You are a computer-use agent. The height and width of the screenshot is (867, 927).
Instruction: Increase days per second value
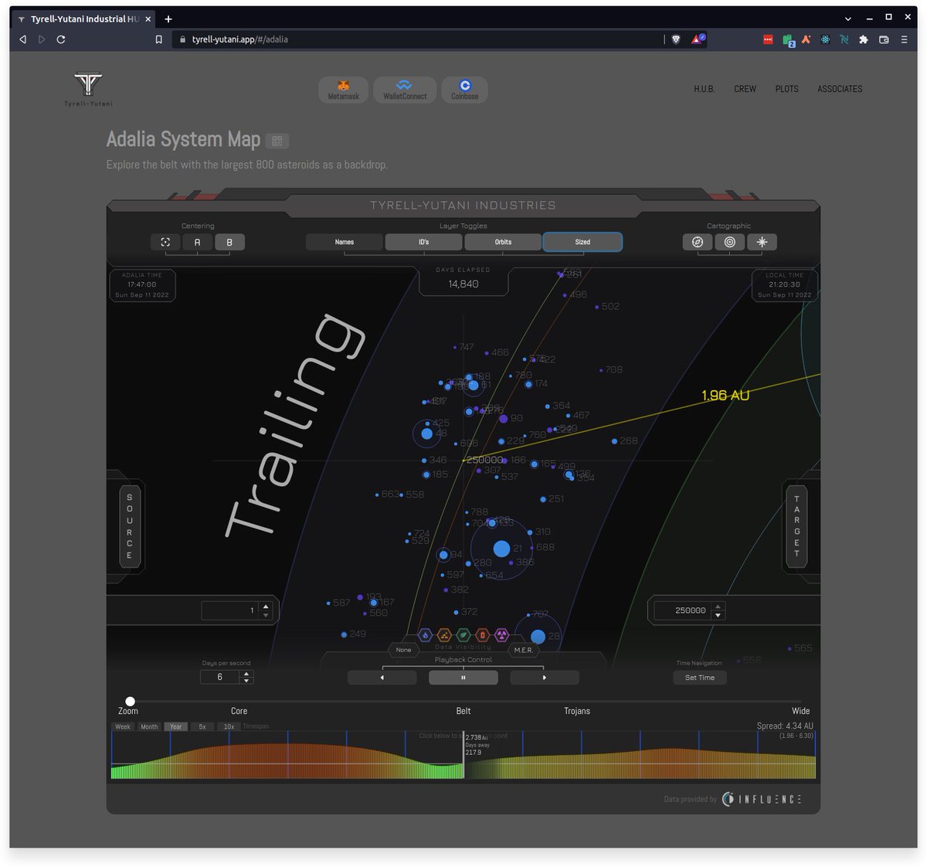(246, 674)
